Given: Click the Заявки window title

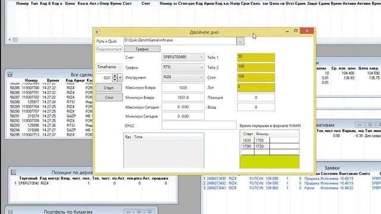Looking at the screenshot, I should coord(332,168).
